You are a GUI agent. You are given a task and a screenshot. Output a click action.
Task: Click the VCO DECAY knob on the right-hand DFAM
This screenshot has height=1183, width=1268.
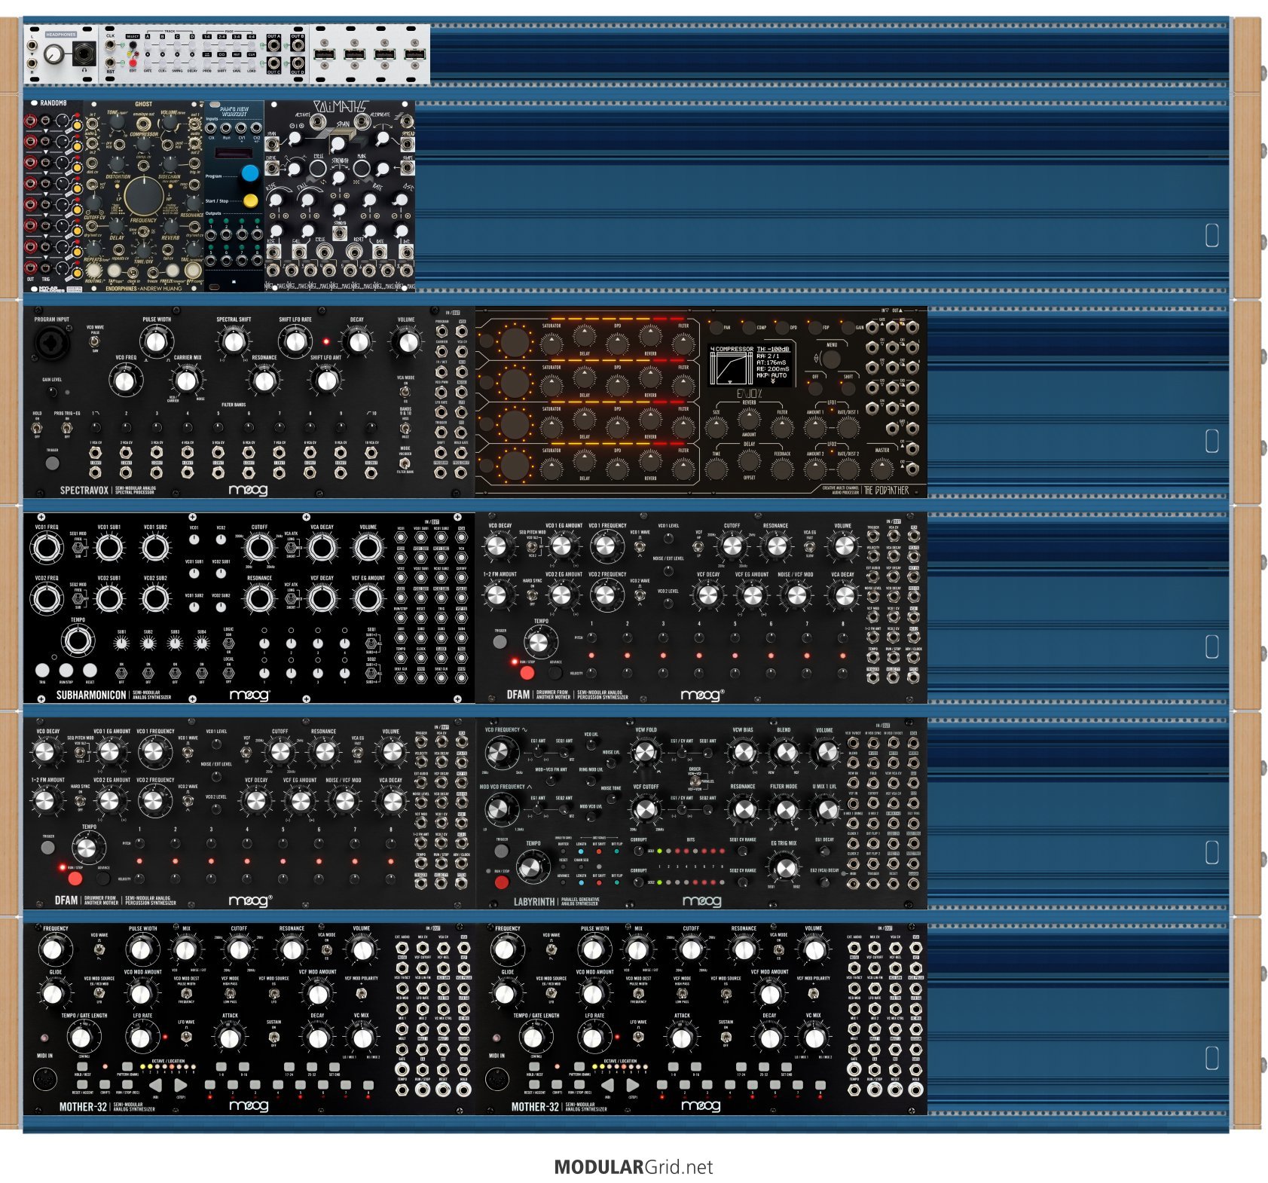[x=498, y=546]
